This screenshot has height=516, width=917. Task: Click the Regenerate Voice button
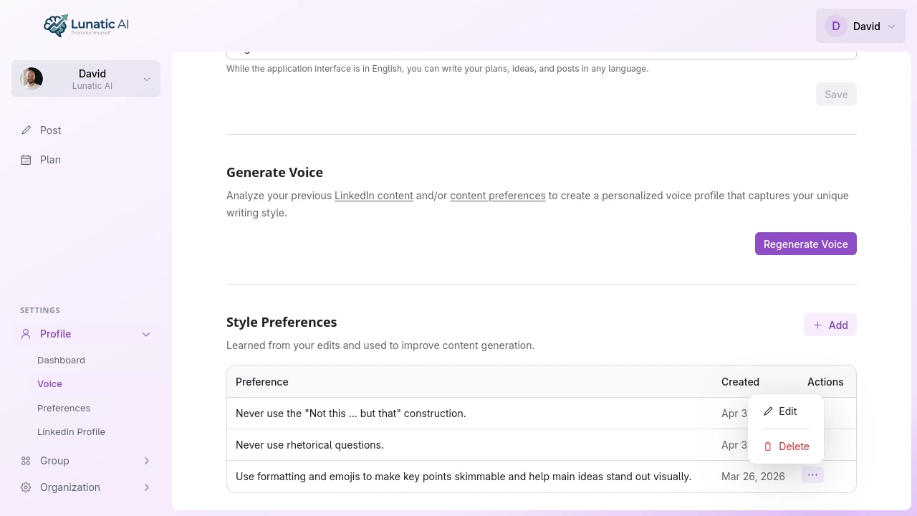click(806, 244)
